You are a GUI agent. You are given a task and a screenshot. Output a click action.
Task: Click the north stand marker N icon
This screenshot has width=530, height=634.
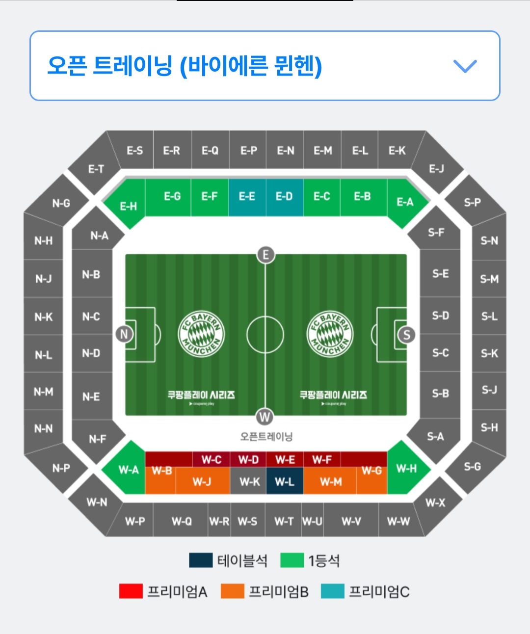(x=124, y=334)
